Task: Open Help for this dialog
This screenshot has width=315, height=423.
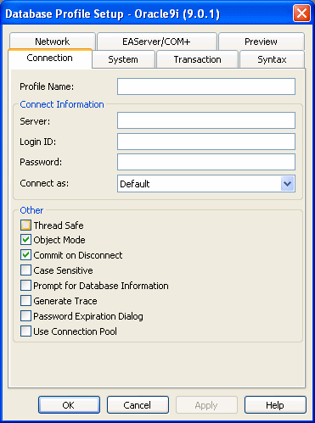Action: pyautogui.click(x=275, y=405)
